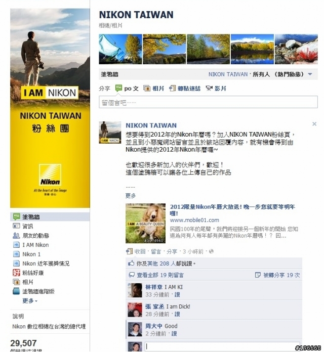Image resolution: width=324 pixels, height=352 pixels.
Task: Click the po 文 status speech-bubble icon
Action: 118,88
